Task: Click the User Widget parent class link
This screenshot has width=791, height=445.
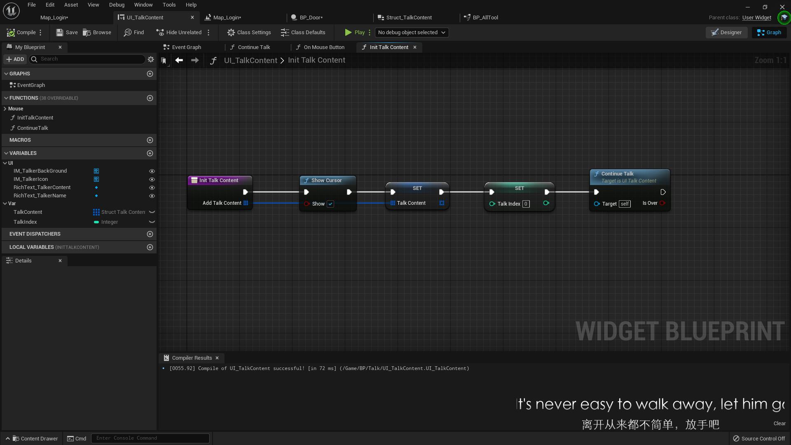Action: click(756, 18)
